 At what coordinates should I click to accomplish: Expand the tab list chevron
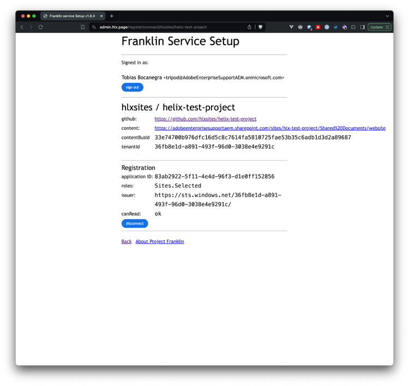pos(387,16)
